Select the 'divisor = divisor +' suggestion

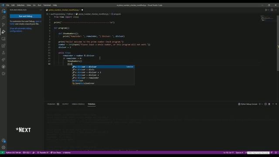point(103,75)
